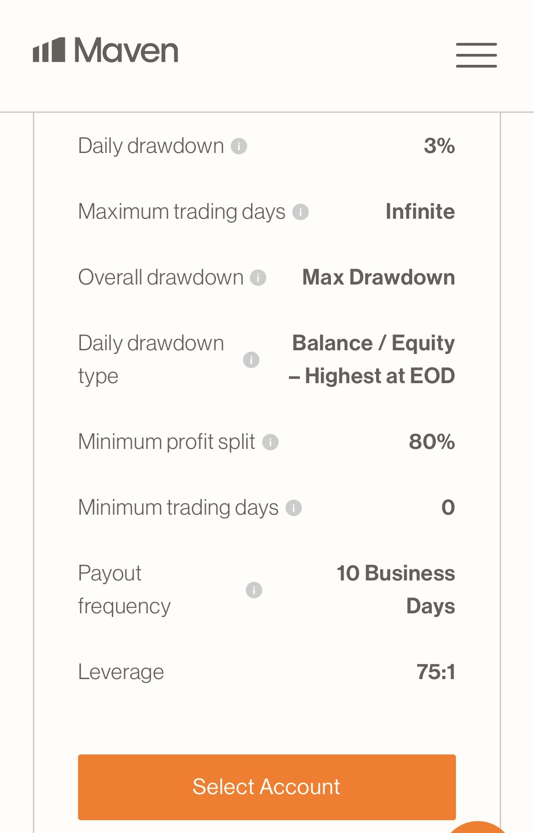Viewport: 534px width, 833px height.
Task: Show info for Daily drawdown
Action: 239,147
